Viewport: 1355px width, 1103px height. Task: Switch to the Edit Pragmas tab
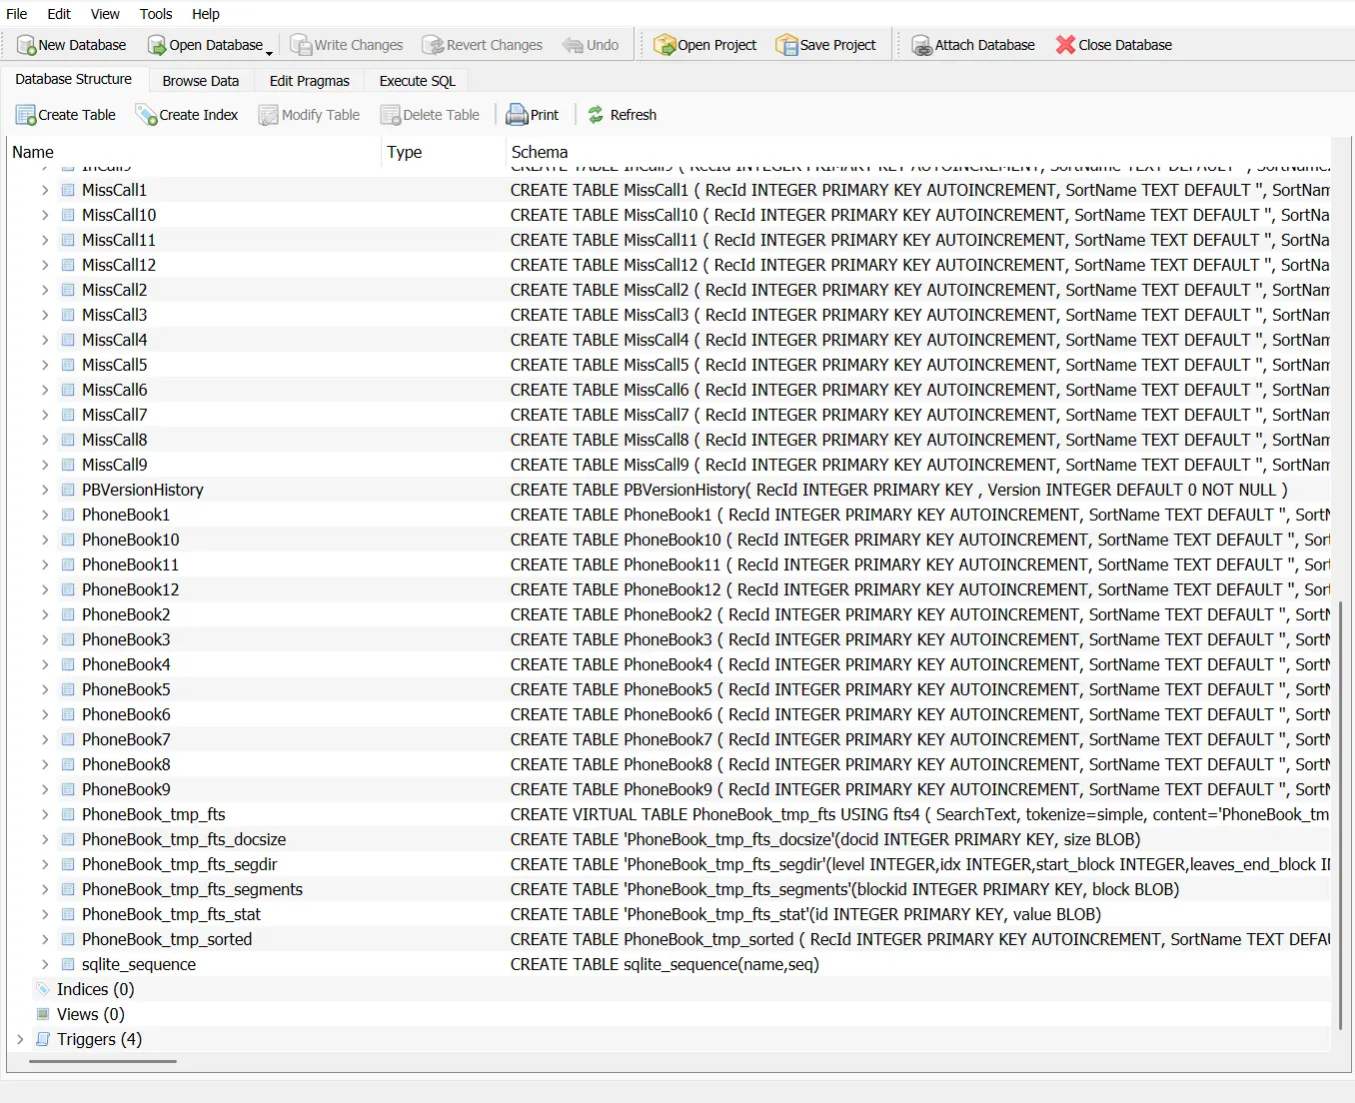[310, 81]
